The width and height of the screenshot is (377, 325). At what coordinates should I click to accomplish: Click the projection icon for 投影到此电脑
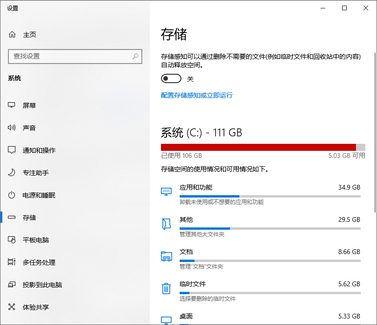[x=12, y=284]
